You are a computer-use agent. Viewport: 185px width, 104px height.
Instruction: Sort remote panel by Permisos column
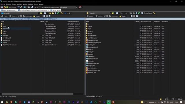[157, 22]
